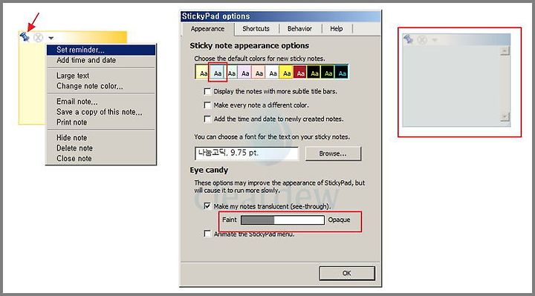Click scroll up arrow on translucent note
Screen dimensions: 535x296
[x=505, y=51]
